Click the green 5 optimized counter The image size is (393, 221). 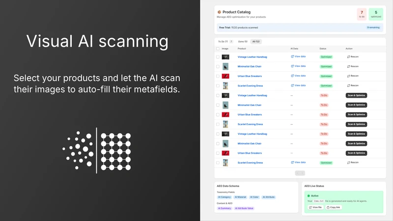(x=376, y=14)
